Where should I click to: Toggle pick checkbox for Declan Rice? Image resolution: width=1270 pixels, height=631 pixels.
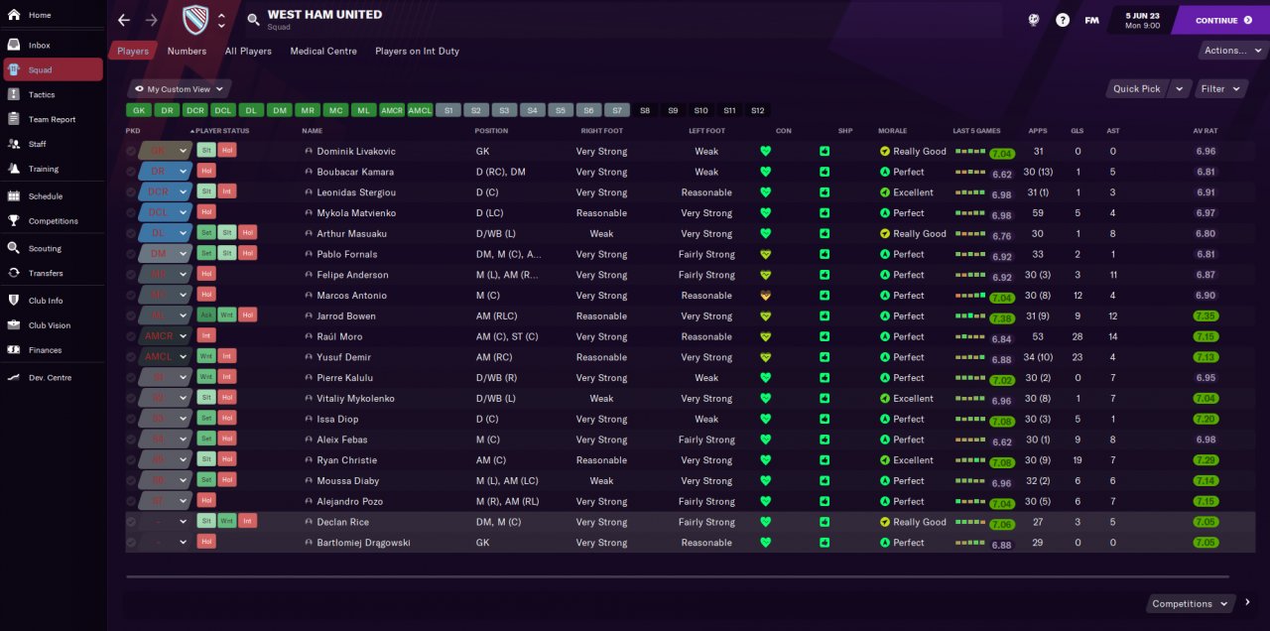(x=131, y=522)
